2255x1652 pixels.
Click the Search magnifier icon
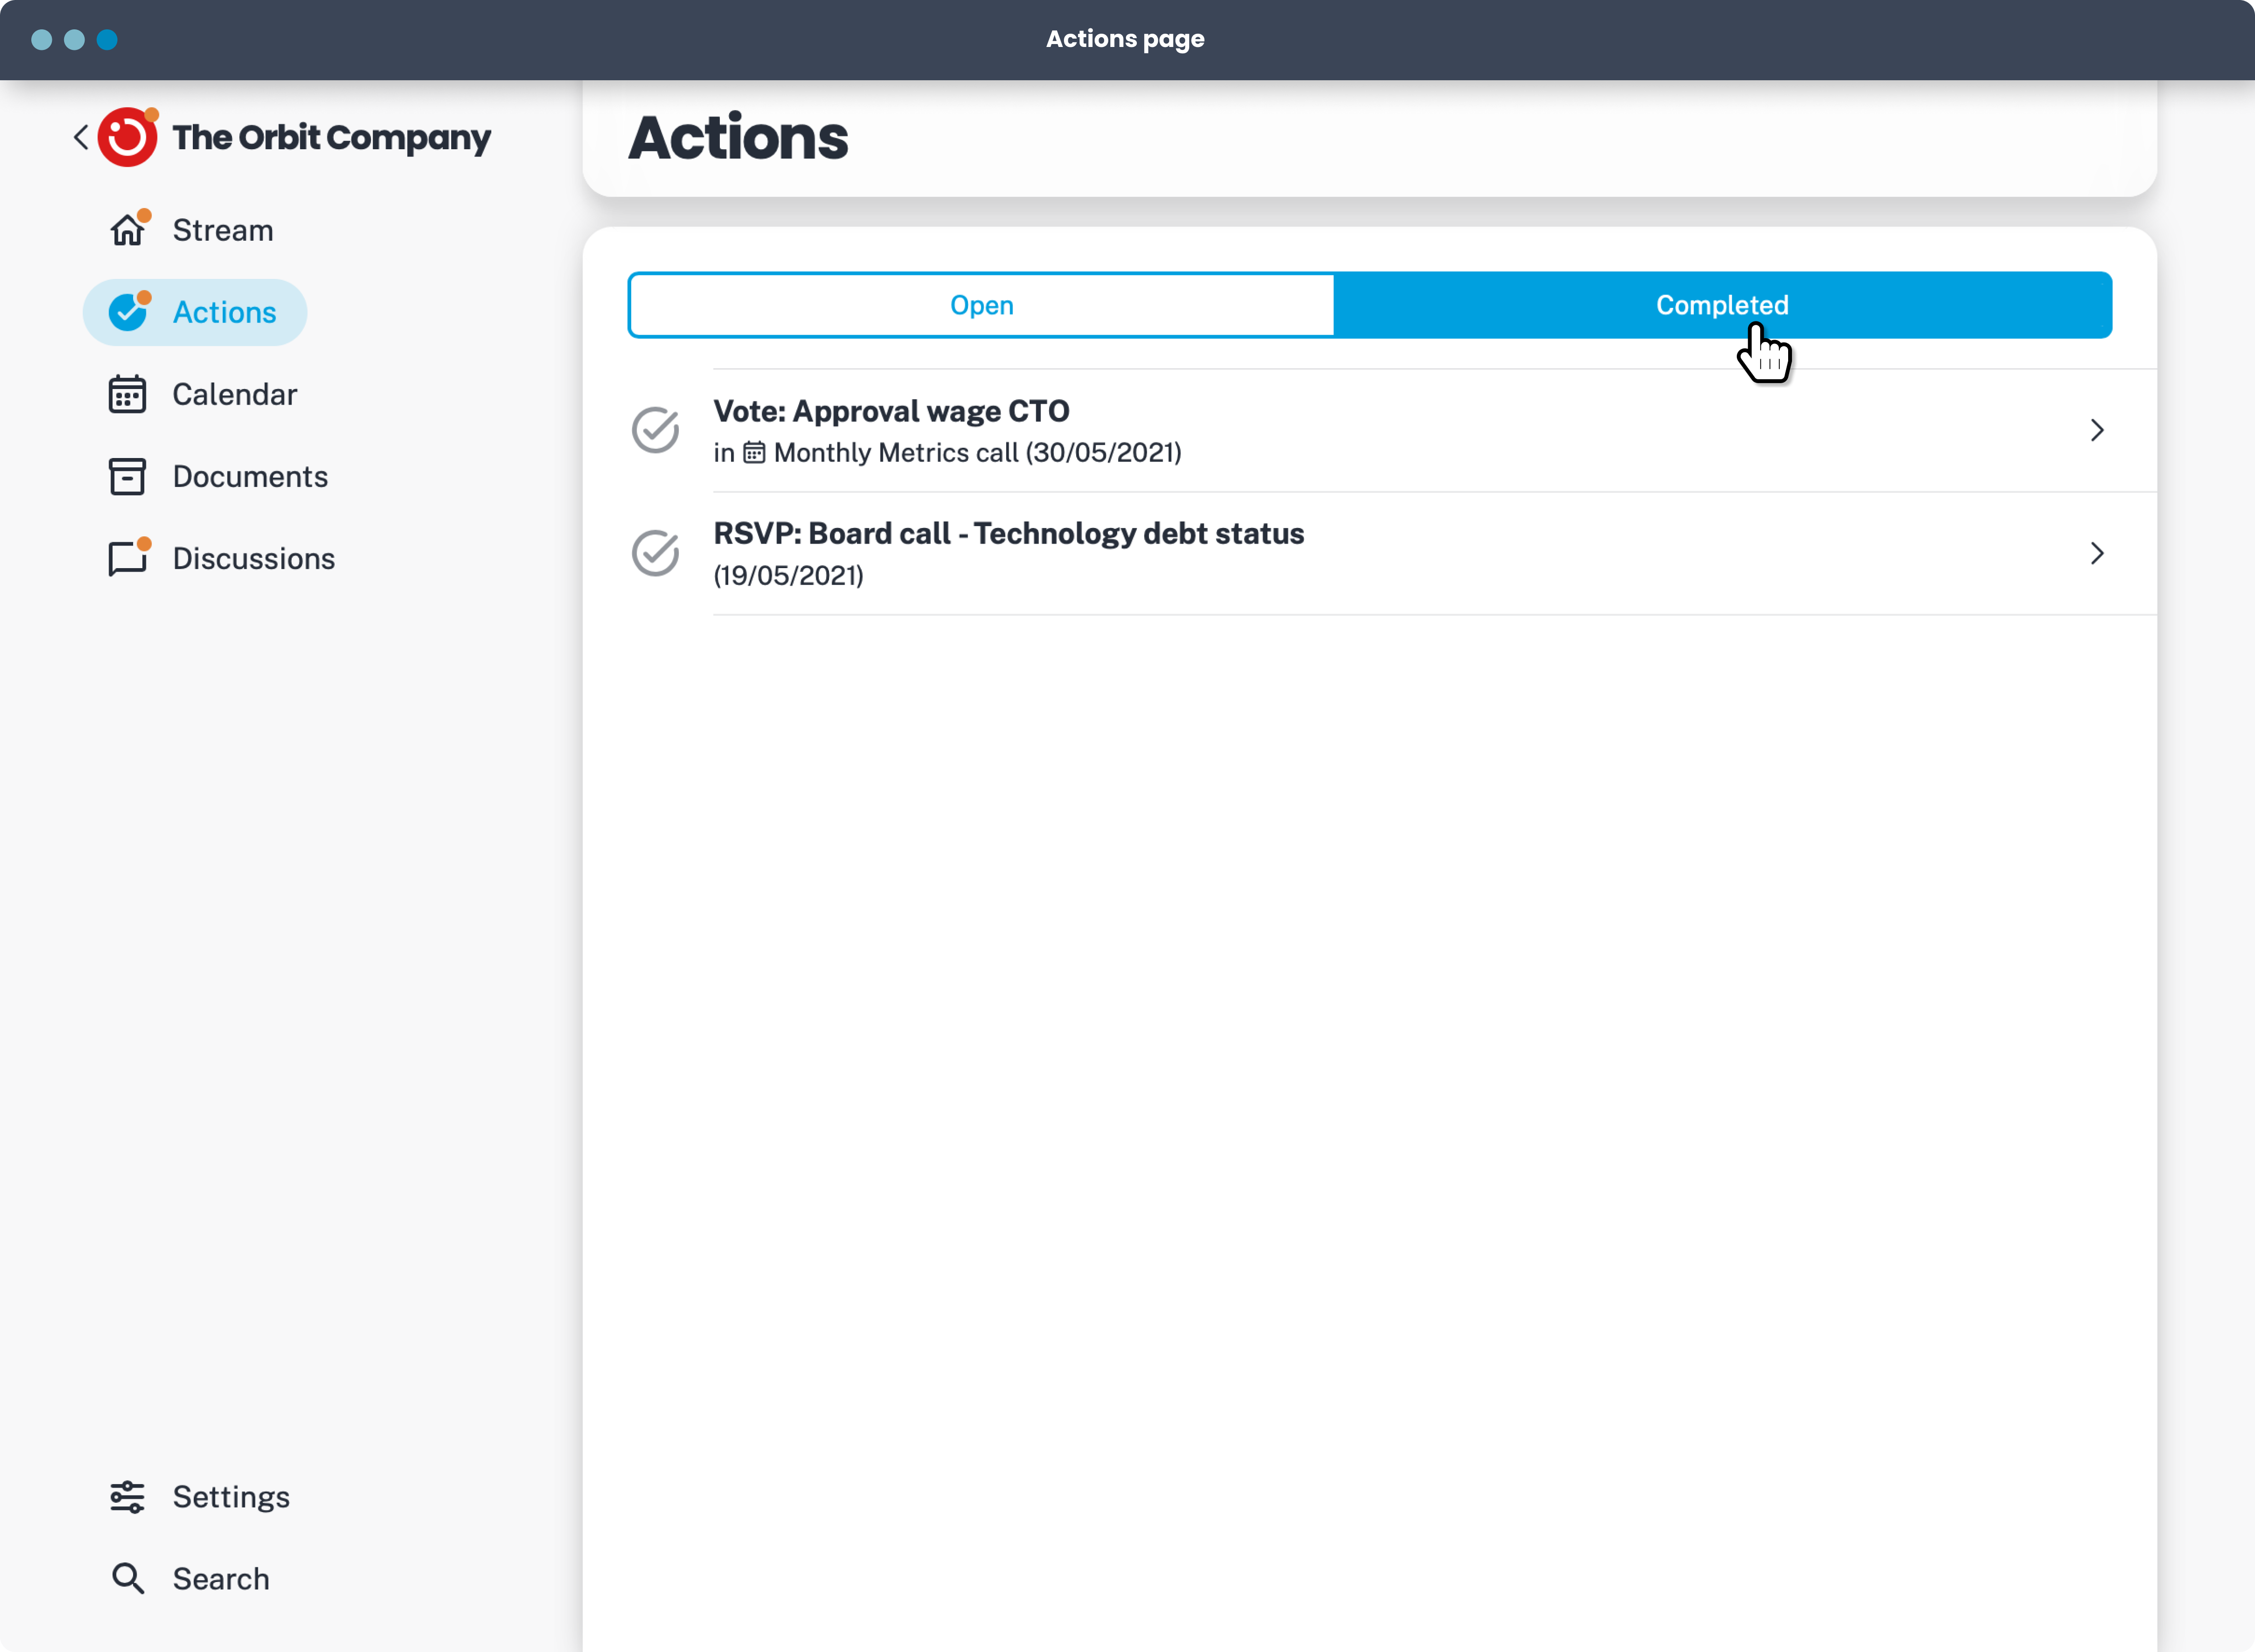(128, 1579)
